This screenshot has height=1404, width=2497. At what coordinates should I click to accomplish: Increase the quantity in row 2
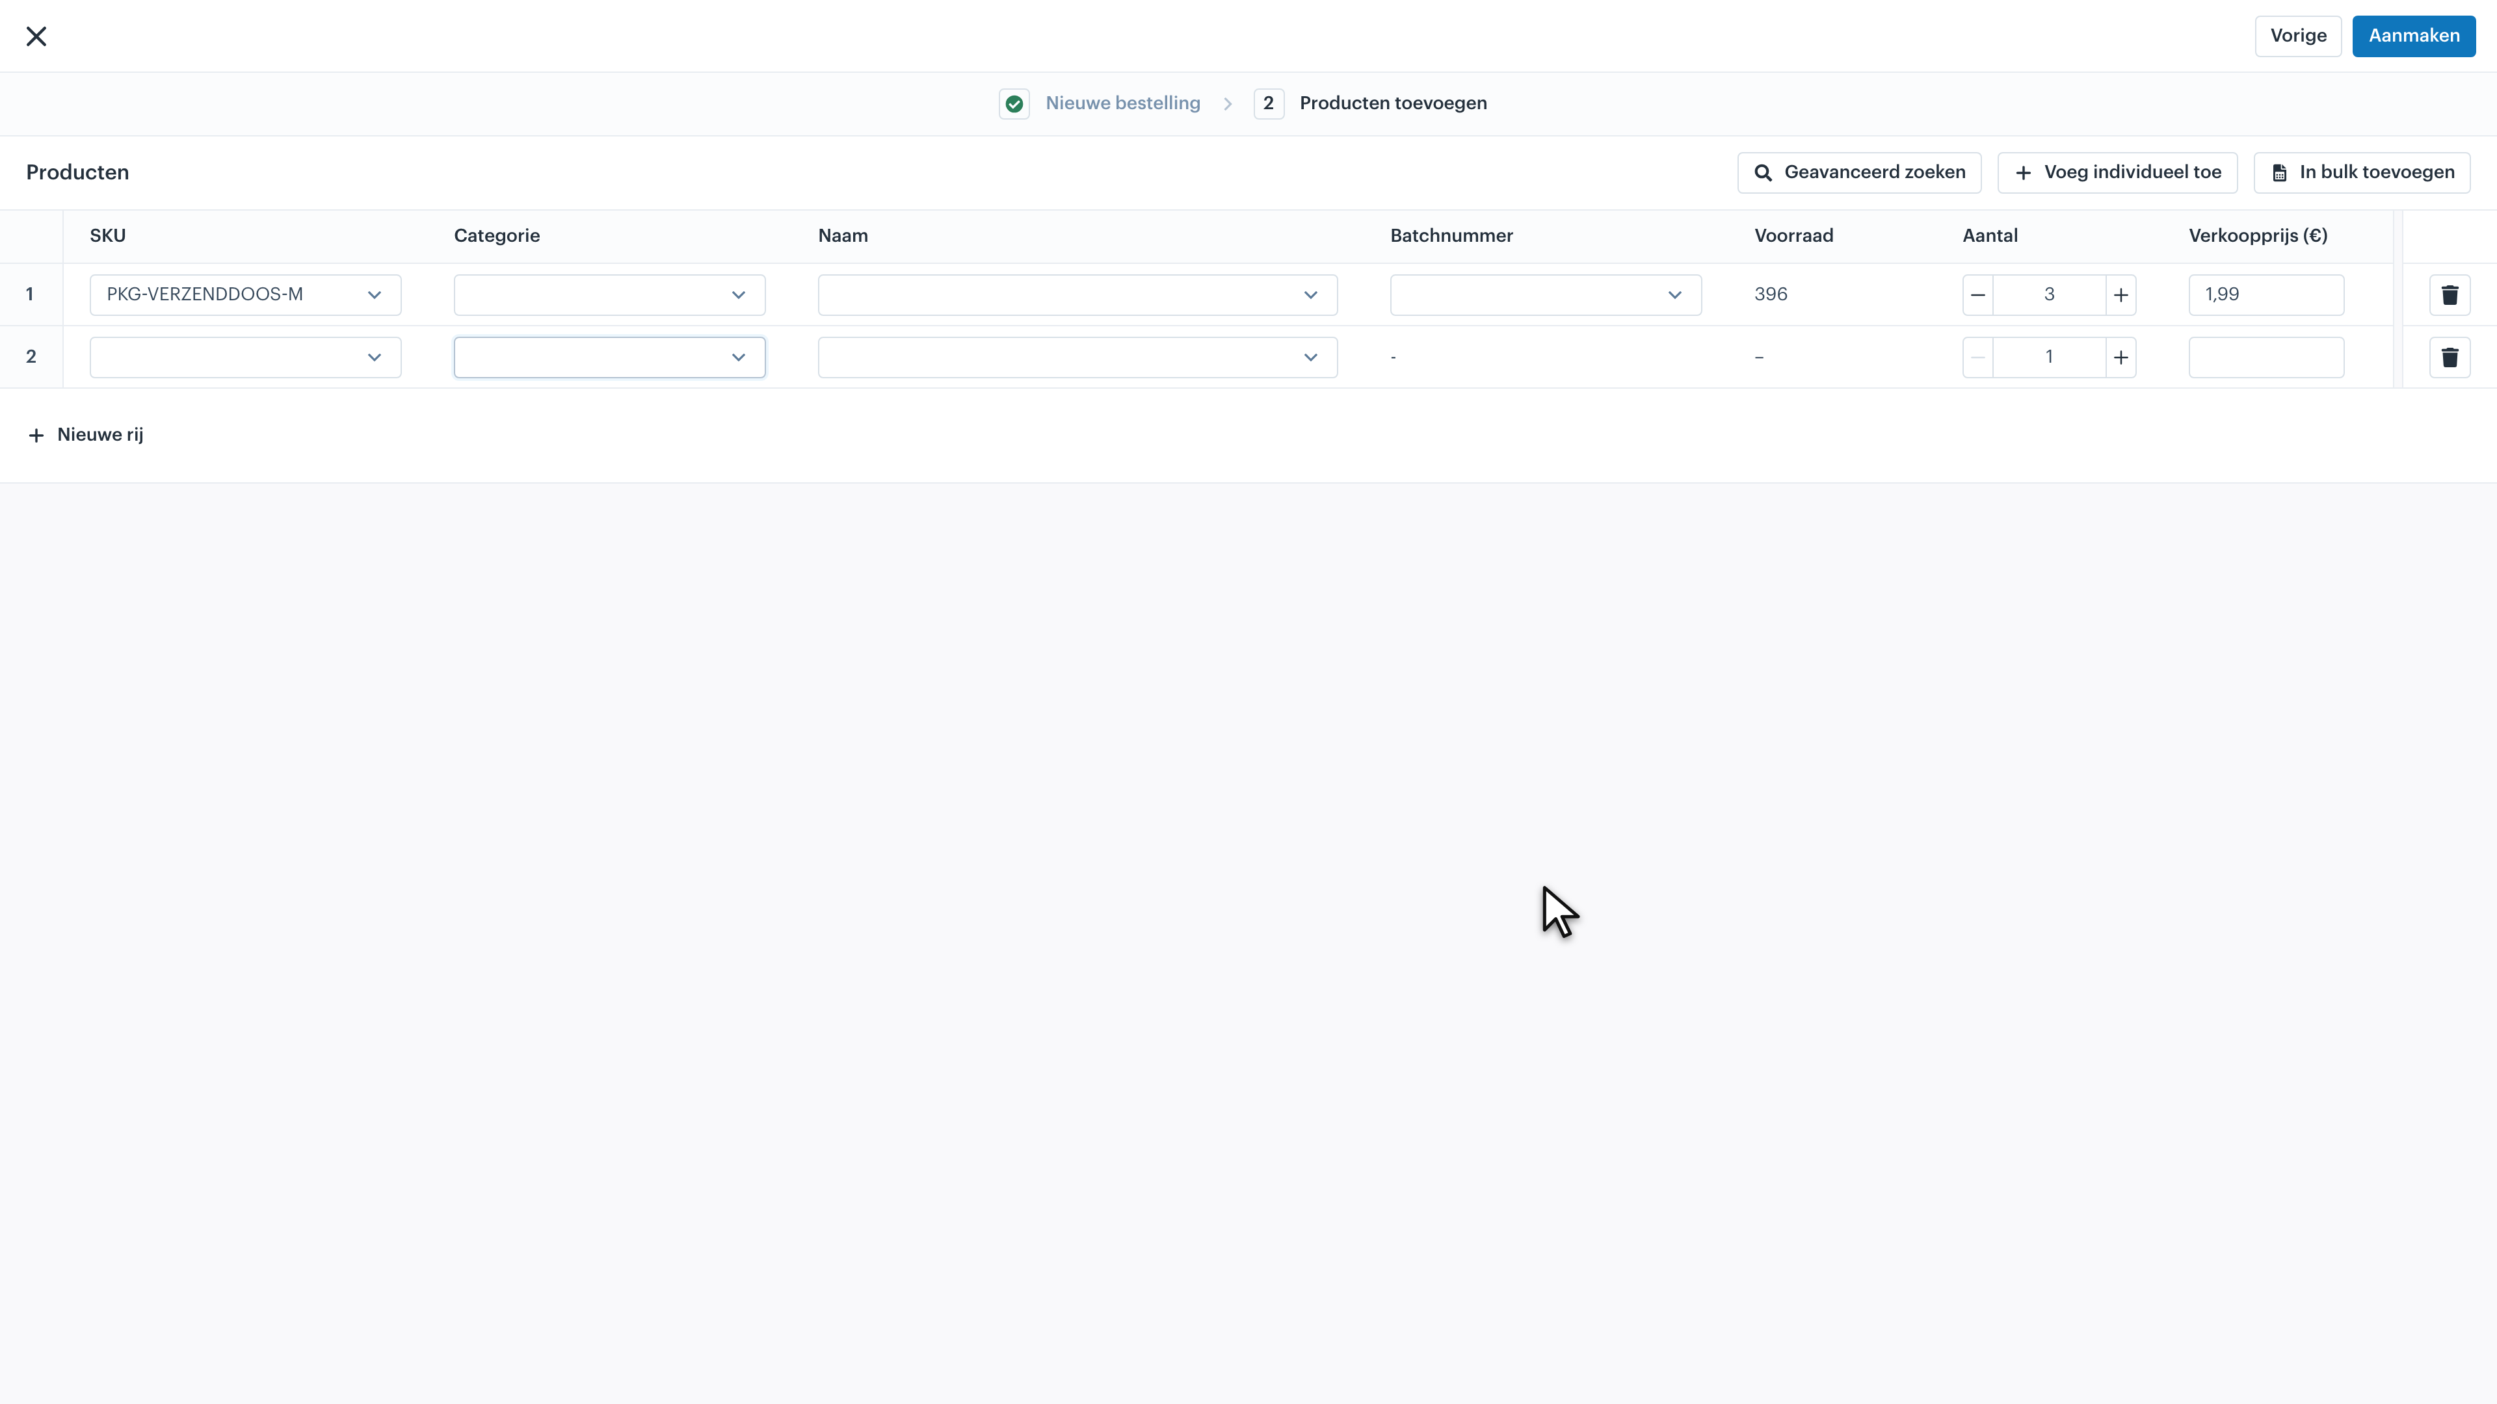point(2121,357)
